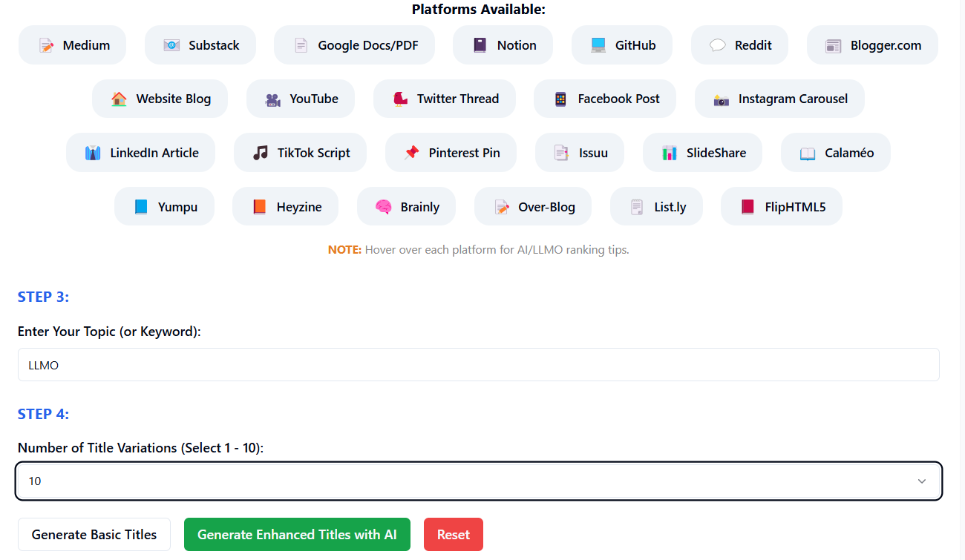Viewport: 965px width, 560px height.
Task: Choose the LinkedIn Article label
Action: click(x=154, y=153)
